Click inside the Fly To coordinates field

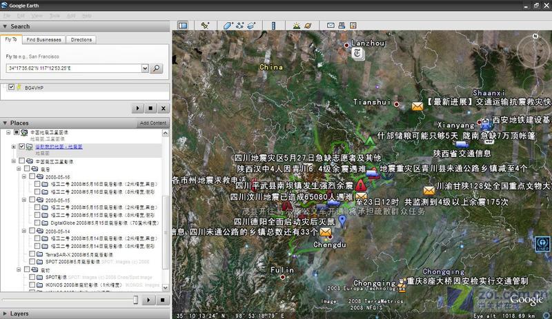(74, 68)
